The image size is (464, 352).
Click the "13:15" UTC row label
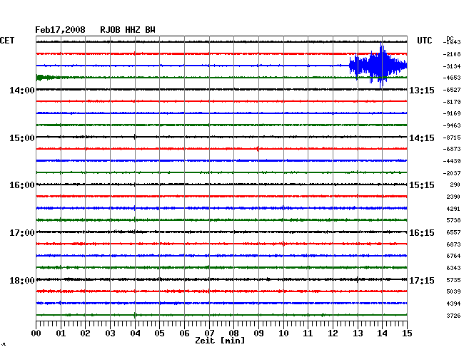pyautogui.click(x=422, y=90)
